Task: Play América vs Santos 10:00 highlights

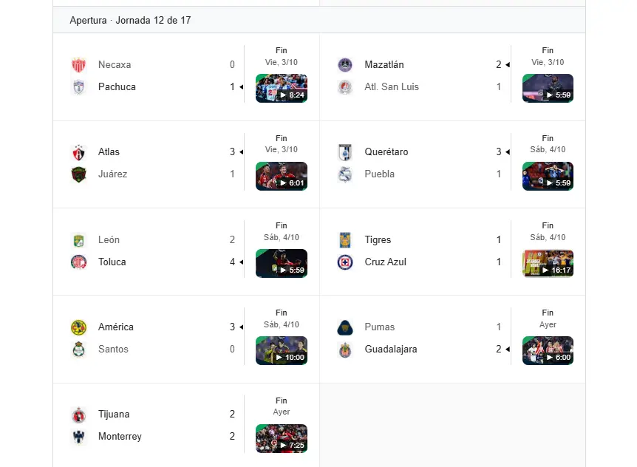Action: click(x=282, y=351)
